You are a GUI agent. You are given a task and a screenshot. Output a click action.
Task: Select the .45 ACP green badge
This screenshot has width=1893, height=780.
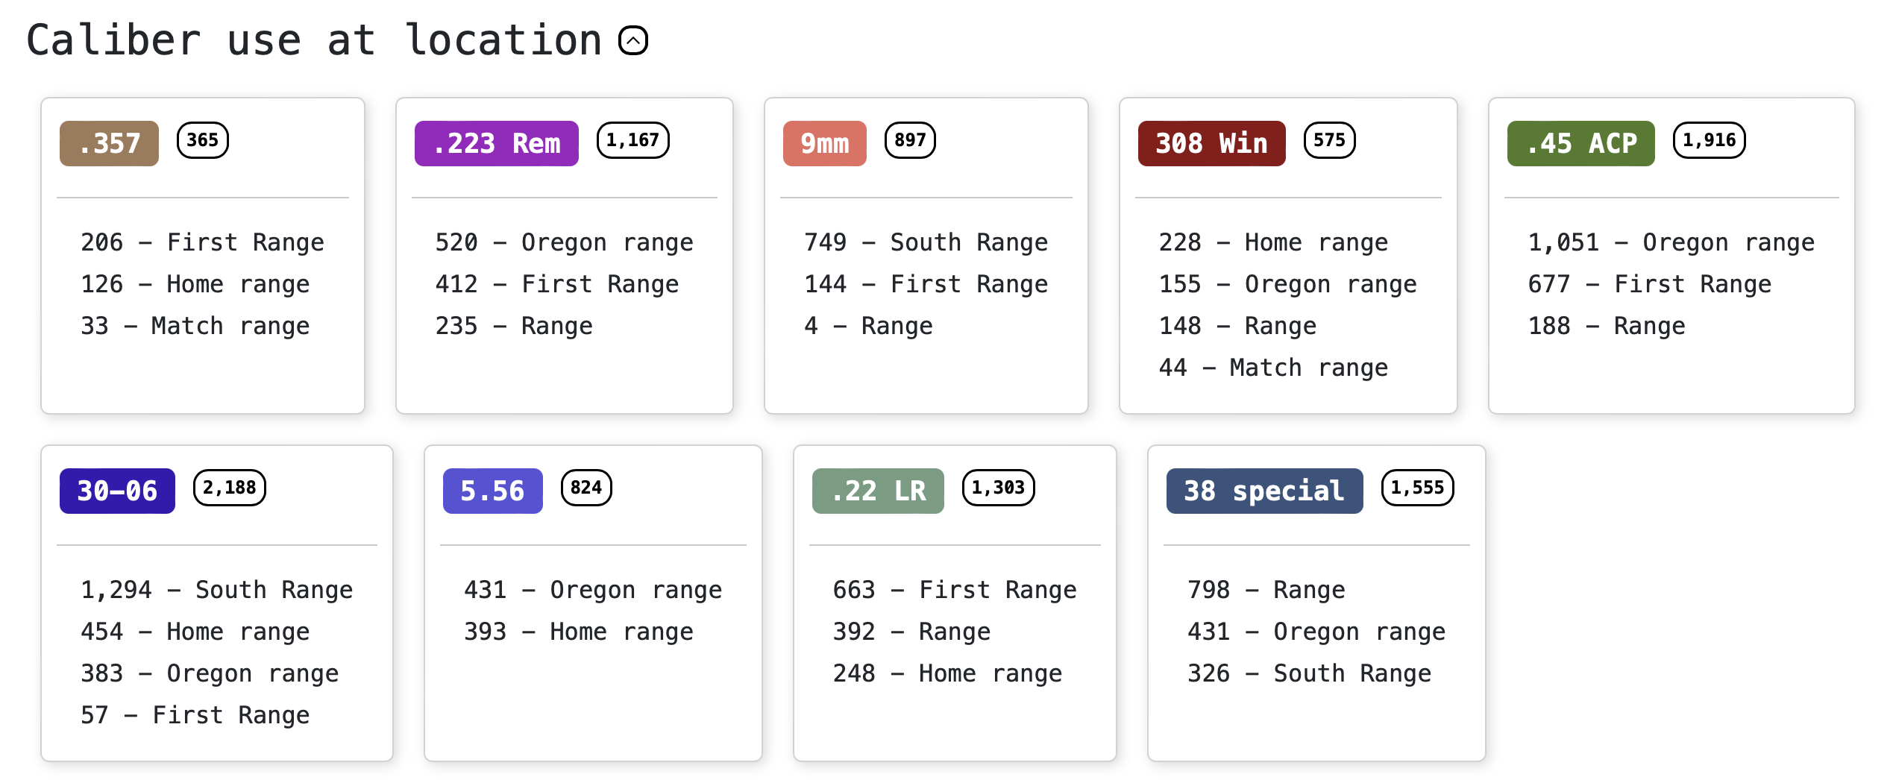[1581, 143]
